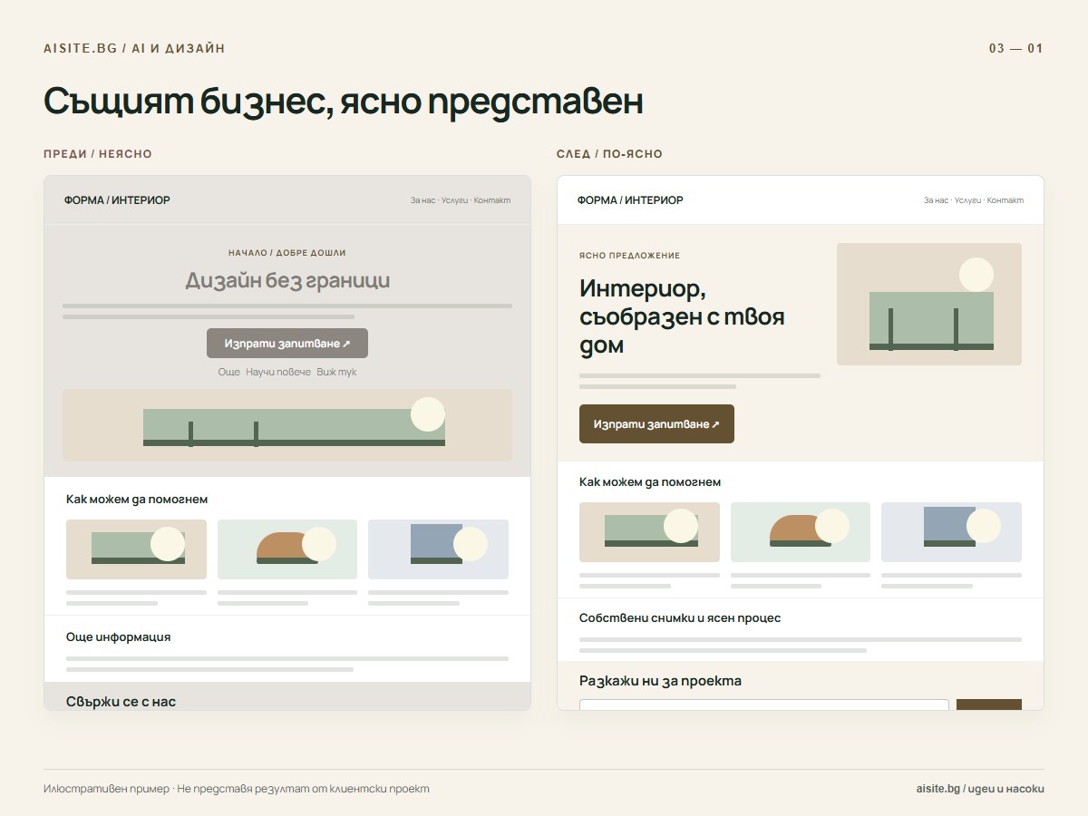Select the hero image beside 'Интериор, съобразен с твоя дом'
Viewport: 1088px width, 816px height.
tap(929, 304)
